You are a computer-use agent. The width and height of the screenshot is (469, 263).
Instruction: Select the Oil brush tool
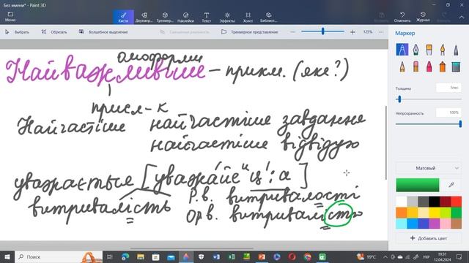(x=429, y=50)
